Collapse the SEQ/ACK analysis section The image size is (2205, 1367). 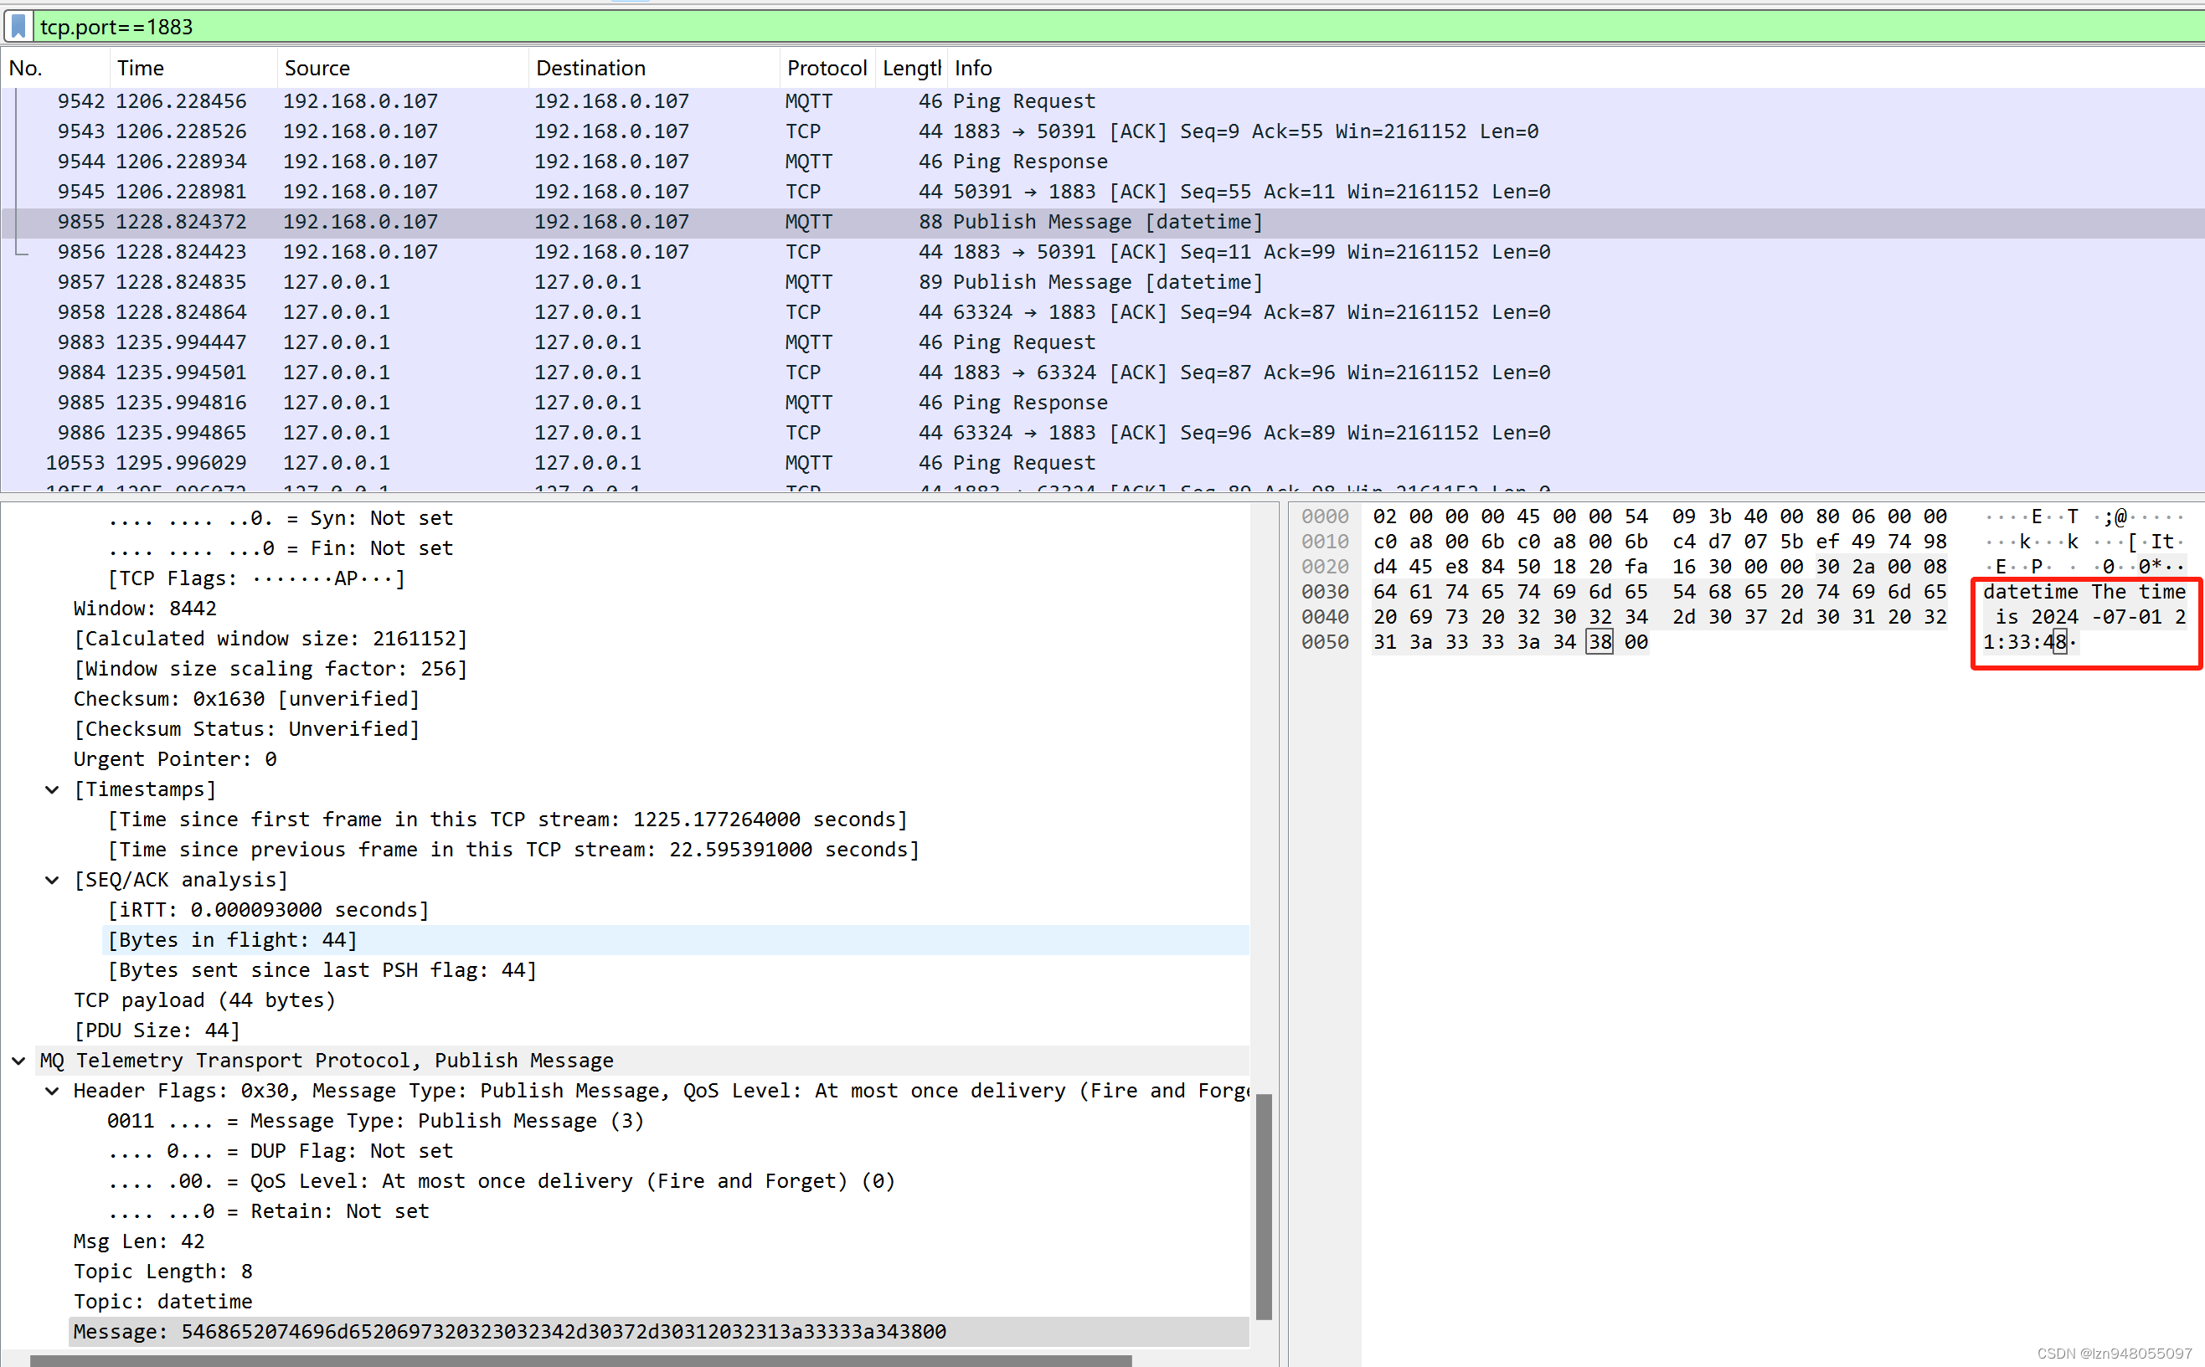(53, 880)
